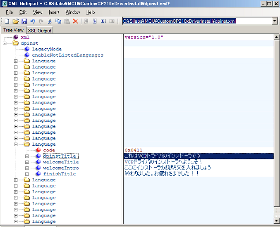The image size is (280, 227).
Task: Select the xml tree node label
Action: click(25, 37)
